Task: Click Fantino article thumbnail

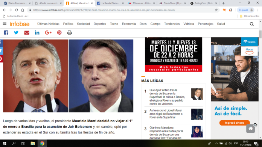Action: click(x=197, y=94)
